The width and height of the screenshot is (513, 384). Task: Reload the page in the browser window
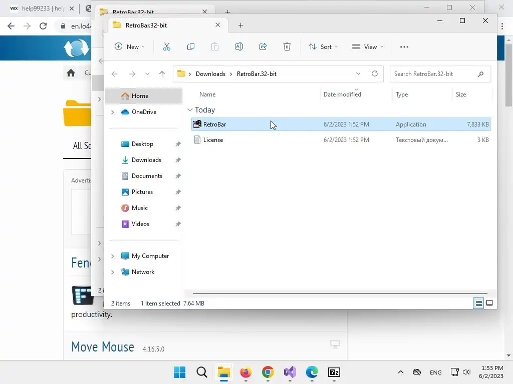pyautogui.click(x=43, y=26)
